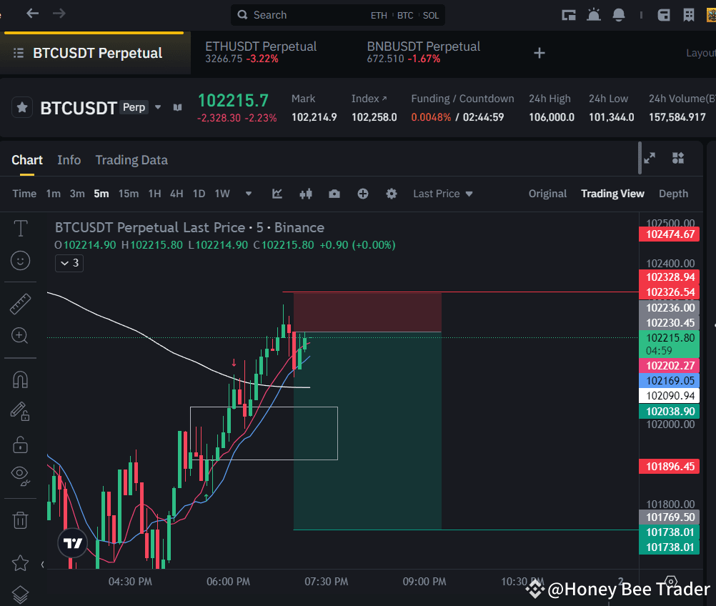Open the ETHUSDT Perpetual tab
The image size is (716, 606).
(261, 53)
